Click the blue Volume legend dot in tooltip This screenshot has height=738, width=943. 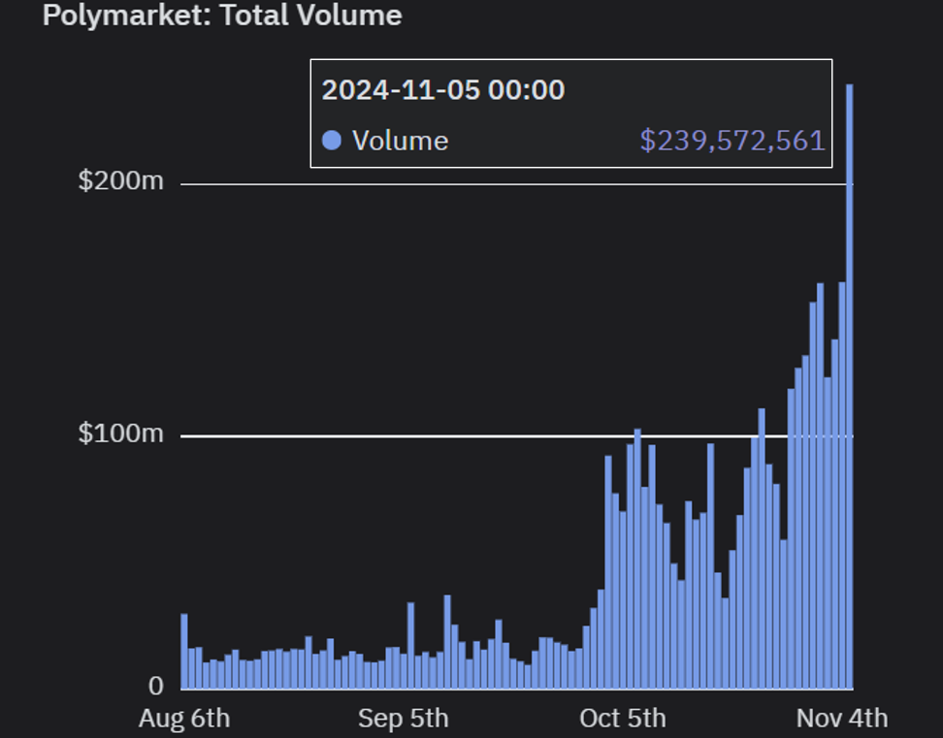332,141
